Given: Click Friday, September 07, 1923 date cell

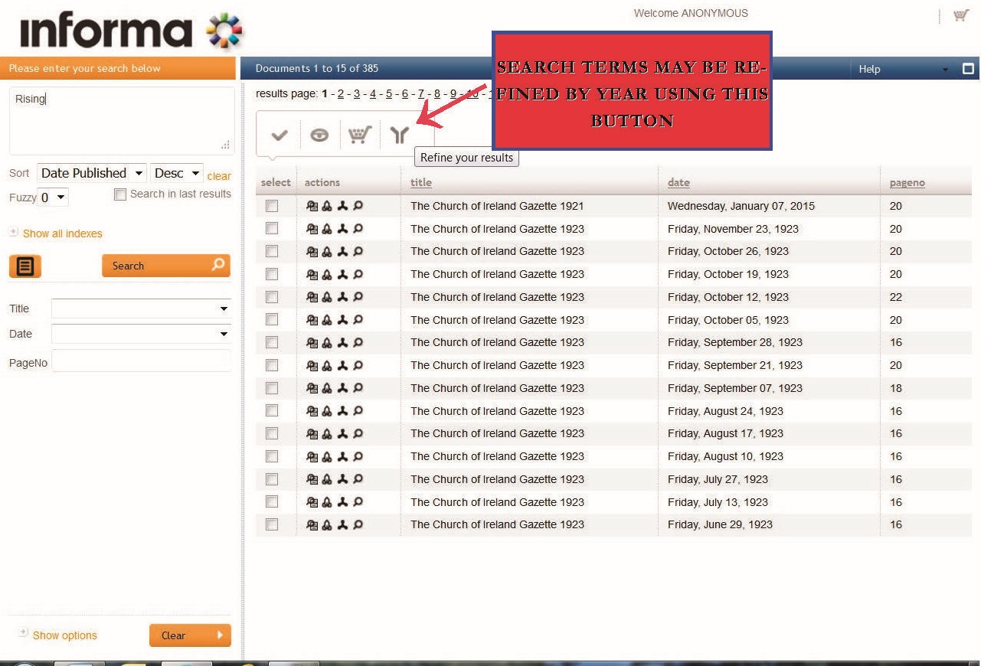Looking at the screenshot, I should (735, 388).
